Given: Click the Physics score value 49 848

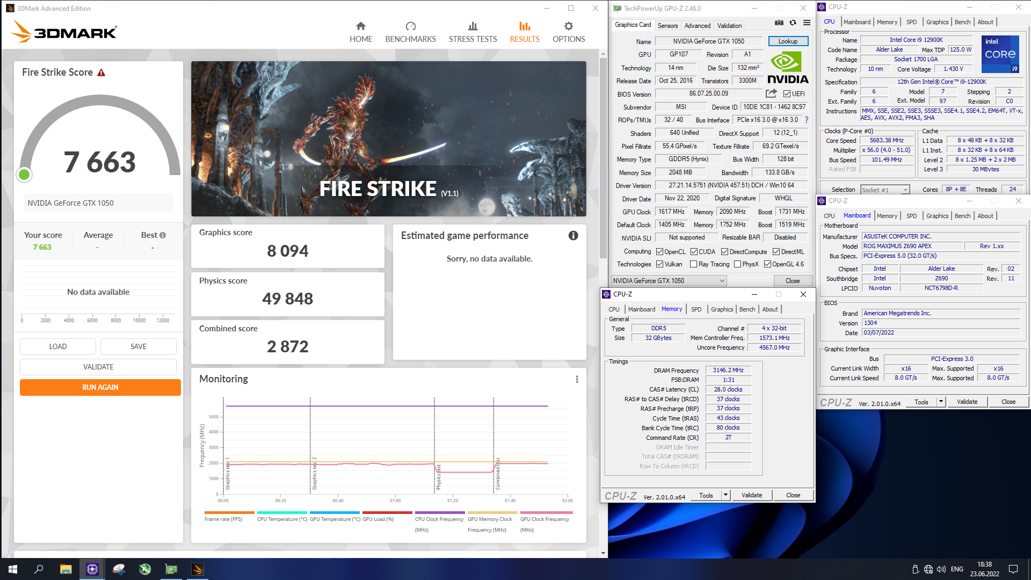Looking at the screenshot, I should point(287,299).
